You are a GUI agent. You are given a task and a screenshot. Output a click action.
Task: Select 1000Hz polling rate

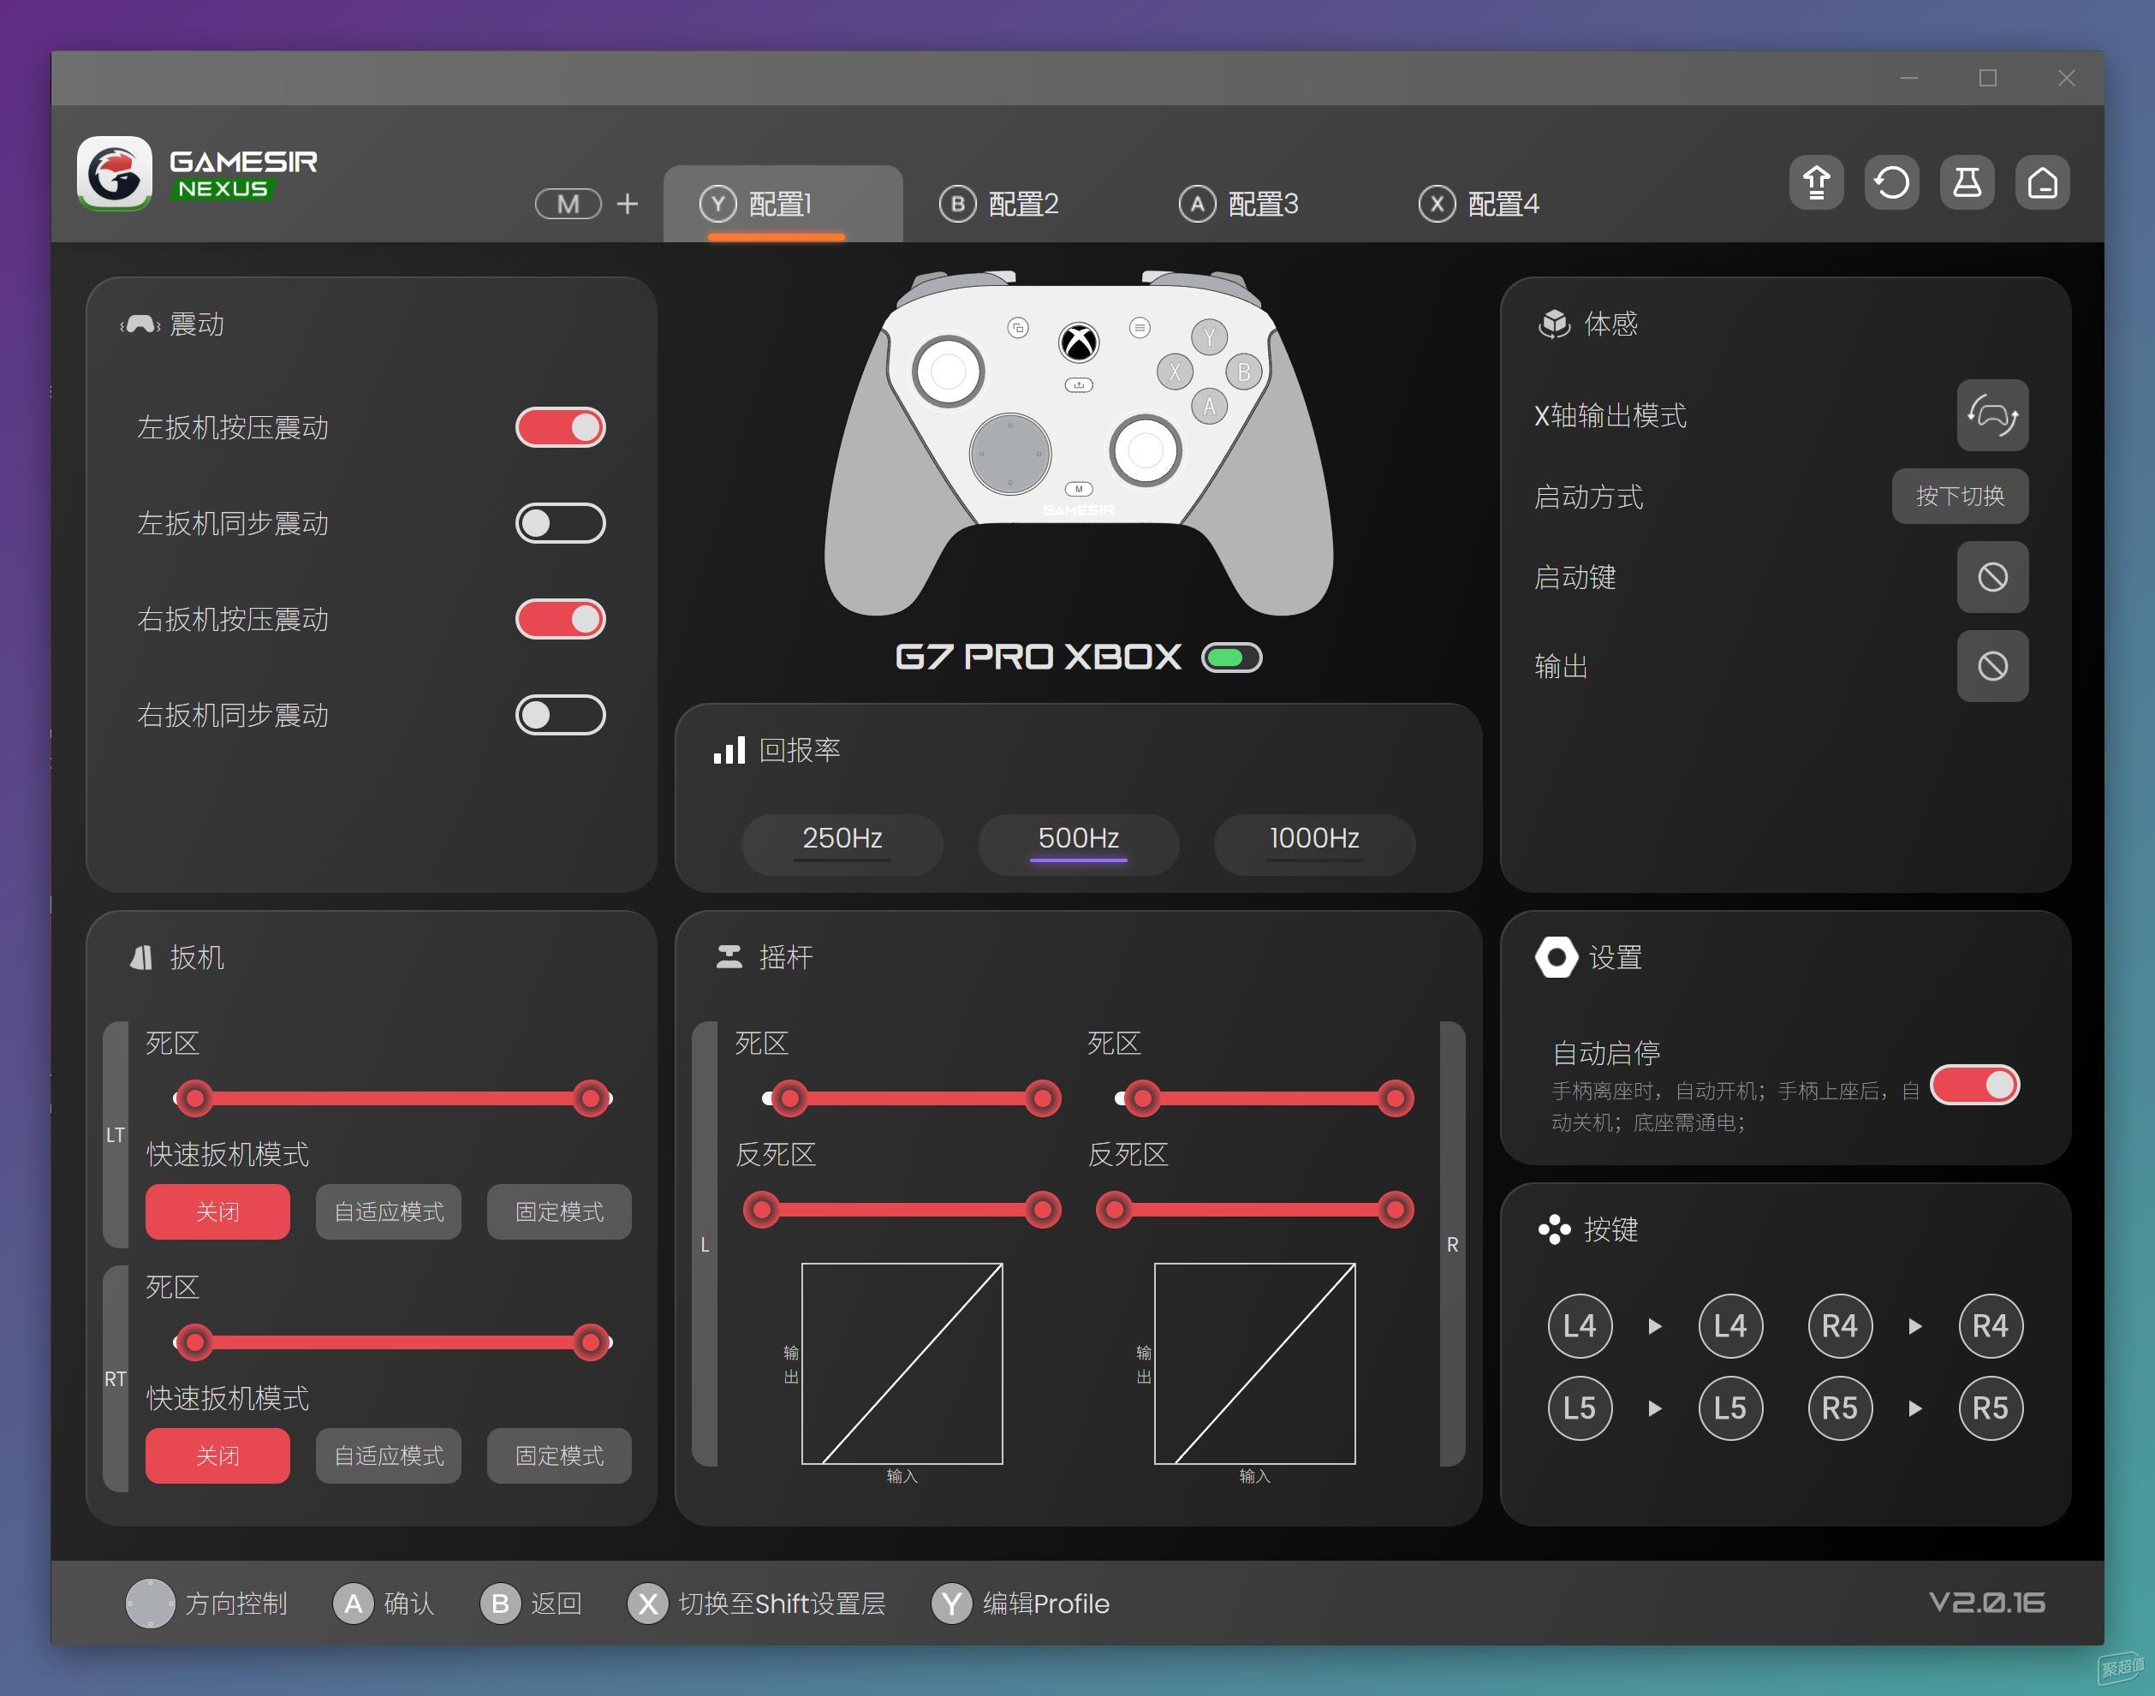coord(1314,845)
